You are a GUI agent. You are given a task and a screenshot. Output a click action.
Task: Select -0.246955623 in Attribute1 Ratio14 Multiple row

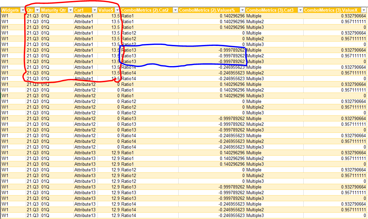click(212, 67)
